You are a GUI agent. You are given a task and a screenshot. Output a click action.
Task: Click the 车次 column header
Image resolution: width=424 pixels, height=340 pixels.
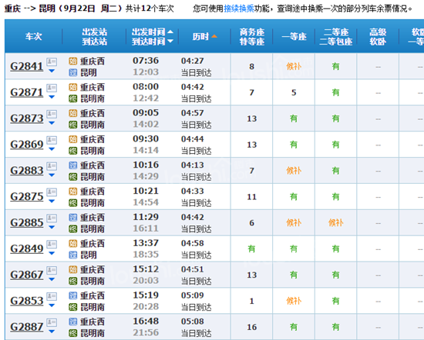click(x=33, y=36)
